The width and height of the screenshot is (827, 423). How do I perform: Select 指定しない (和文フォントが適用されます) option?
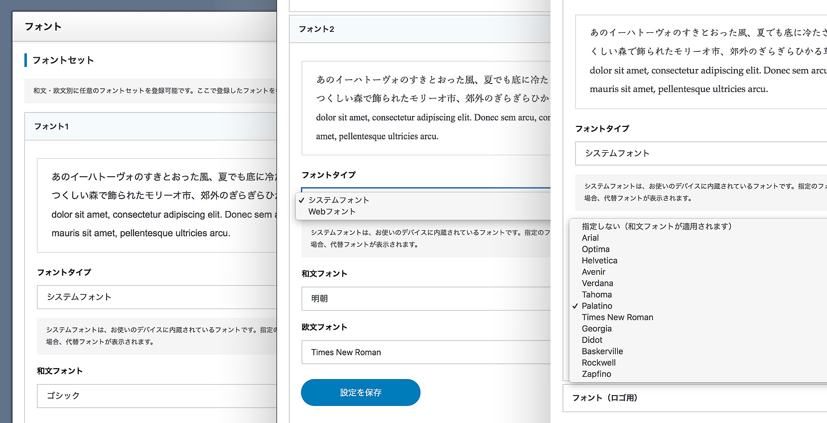(x=657, y=226)
